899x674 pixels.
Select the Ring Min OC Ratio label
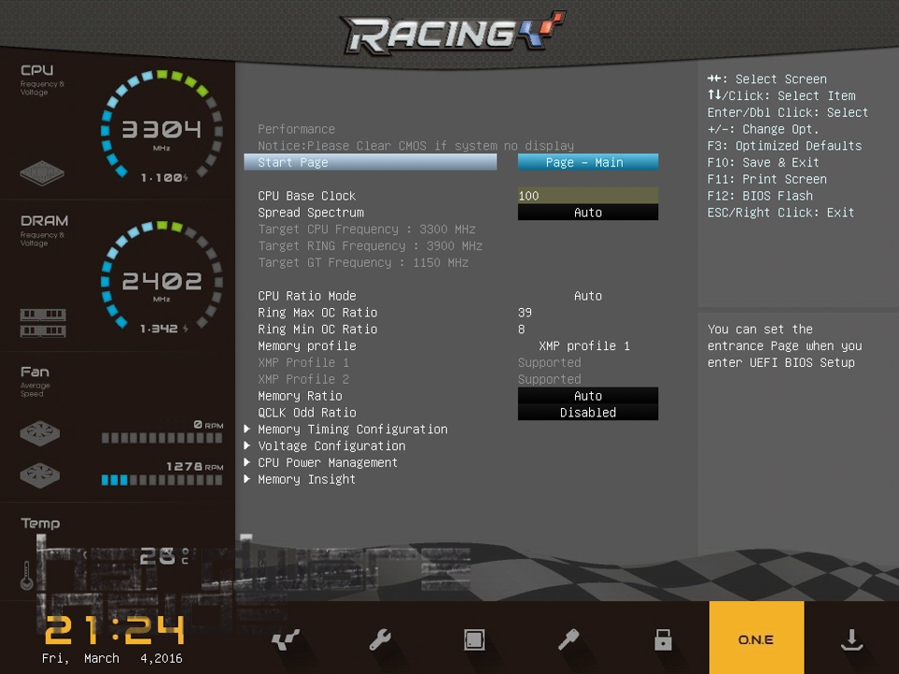pyautogui.click(x=317, y=329)
